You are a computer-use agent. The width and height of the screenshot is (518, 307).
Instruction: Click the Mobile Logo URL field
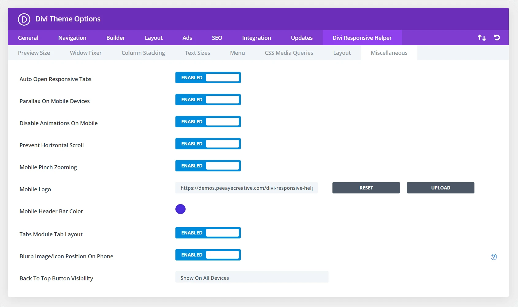tap(246, 188)
